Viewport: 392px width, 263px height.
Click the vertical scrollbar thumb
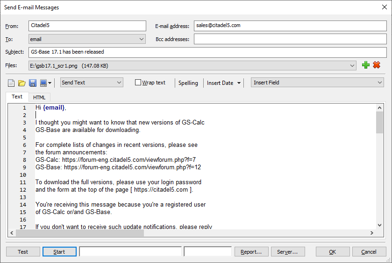pos(379,123)
